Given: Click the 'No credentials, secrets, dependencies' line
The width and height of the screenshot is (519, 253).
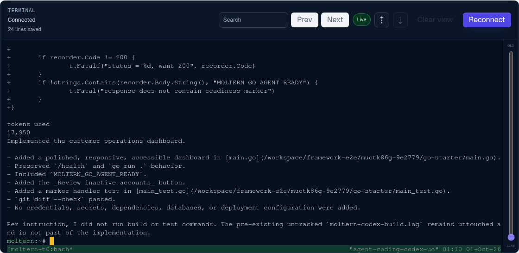Looking at the screenshot, I should click(184, 208).
